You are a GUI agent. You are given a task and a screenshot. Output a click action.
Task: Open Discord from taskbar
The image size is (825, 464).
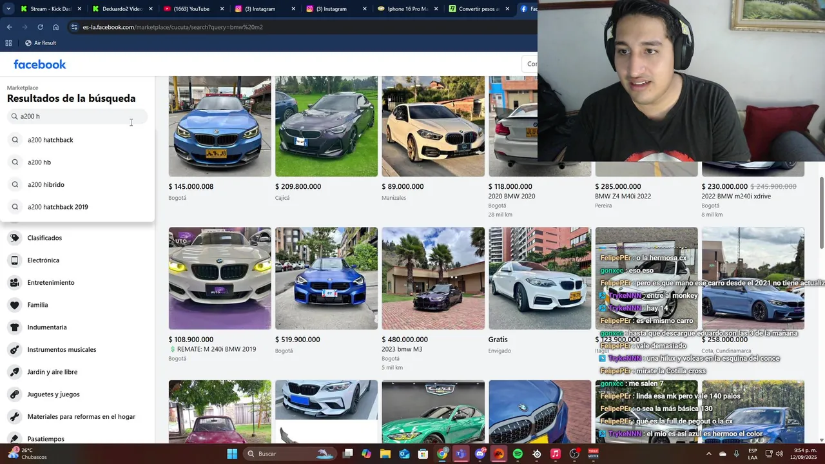[480, 454]
